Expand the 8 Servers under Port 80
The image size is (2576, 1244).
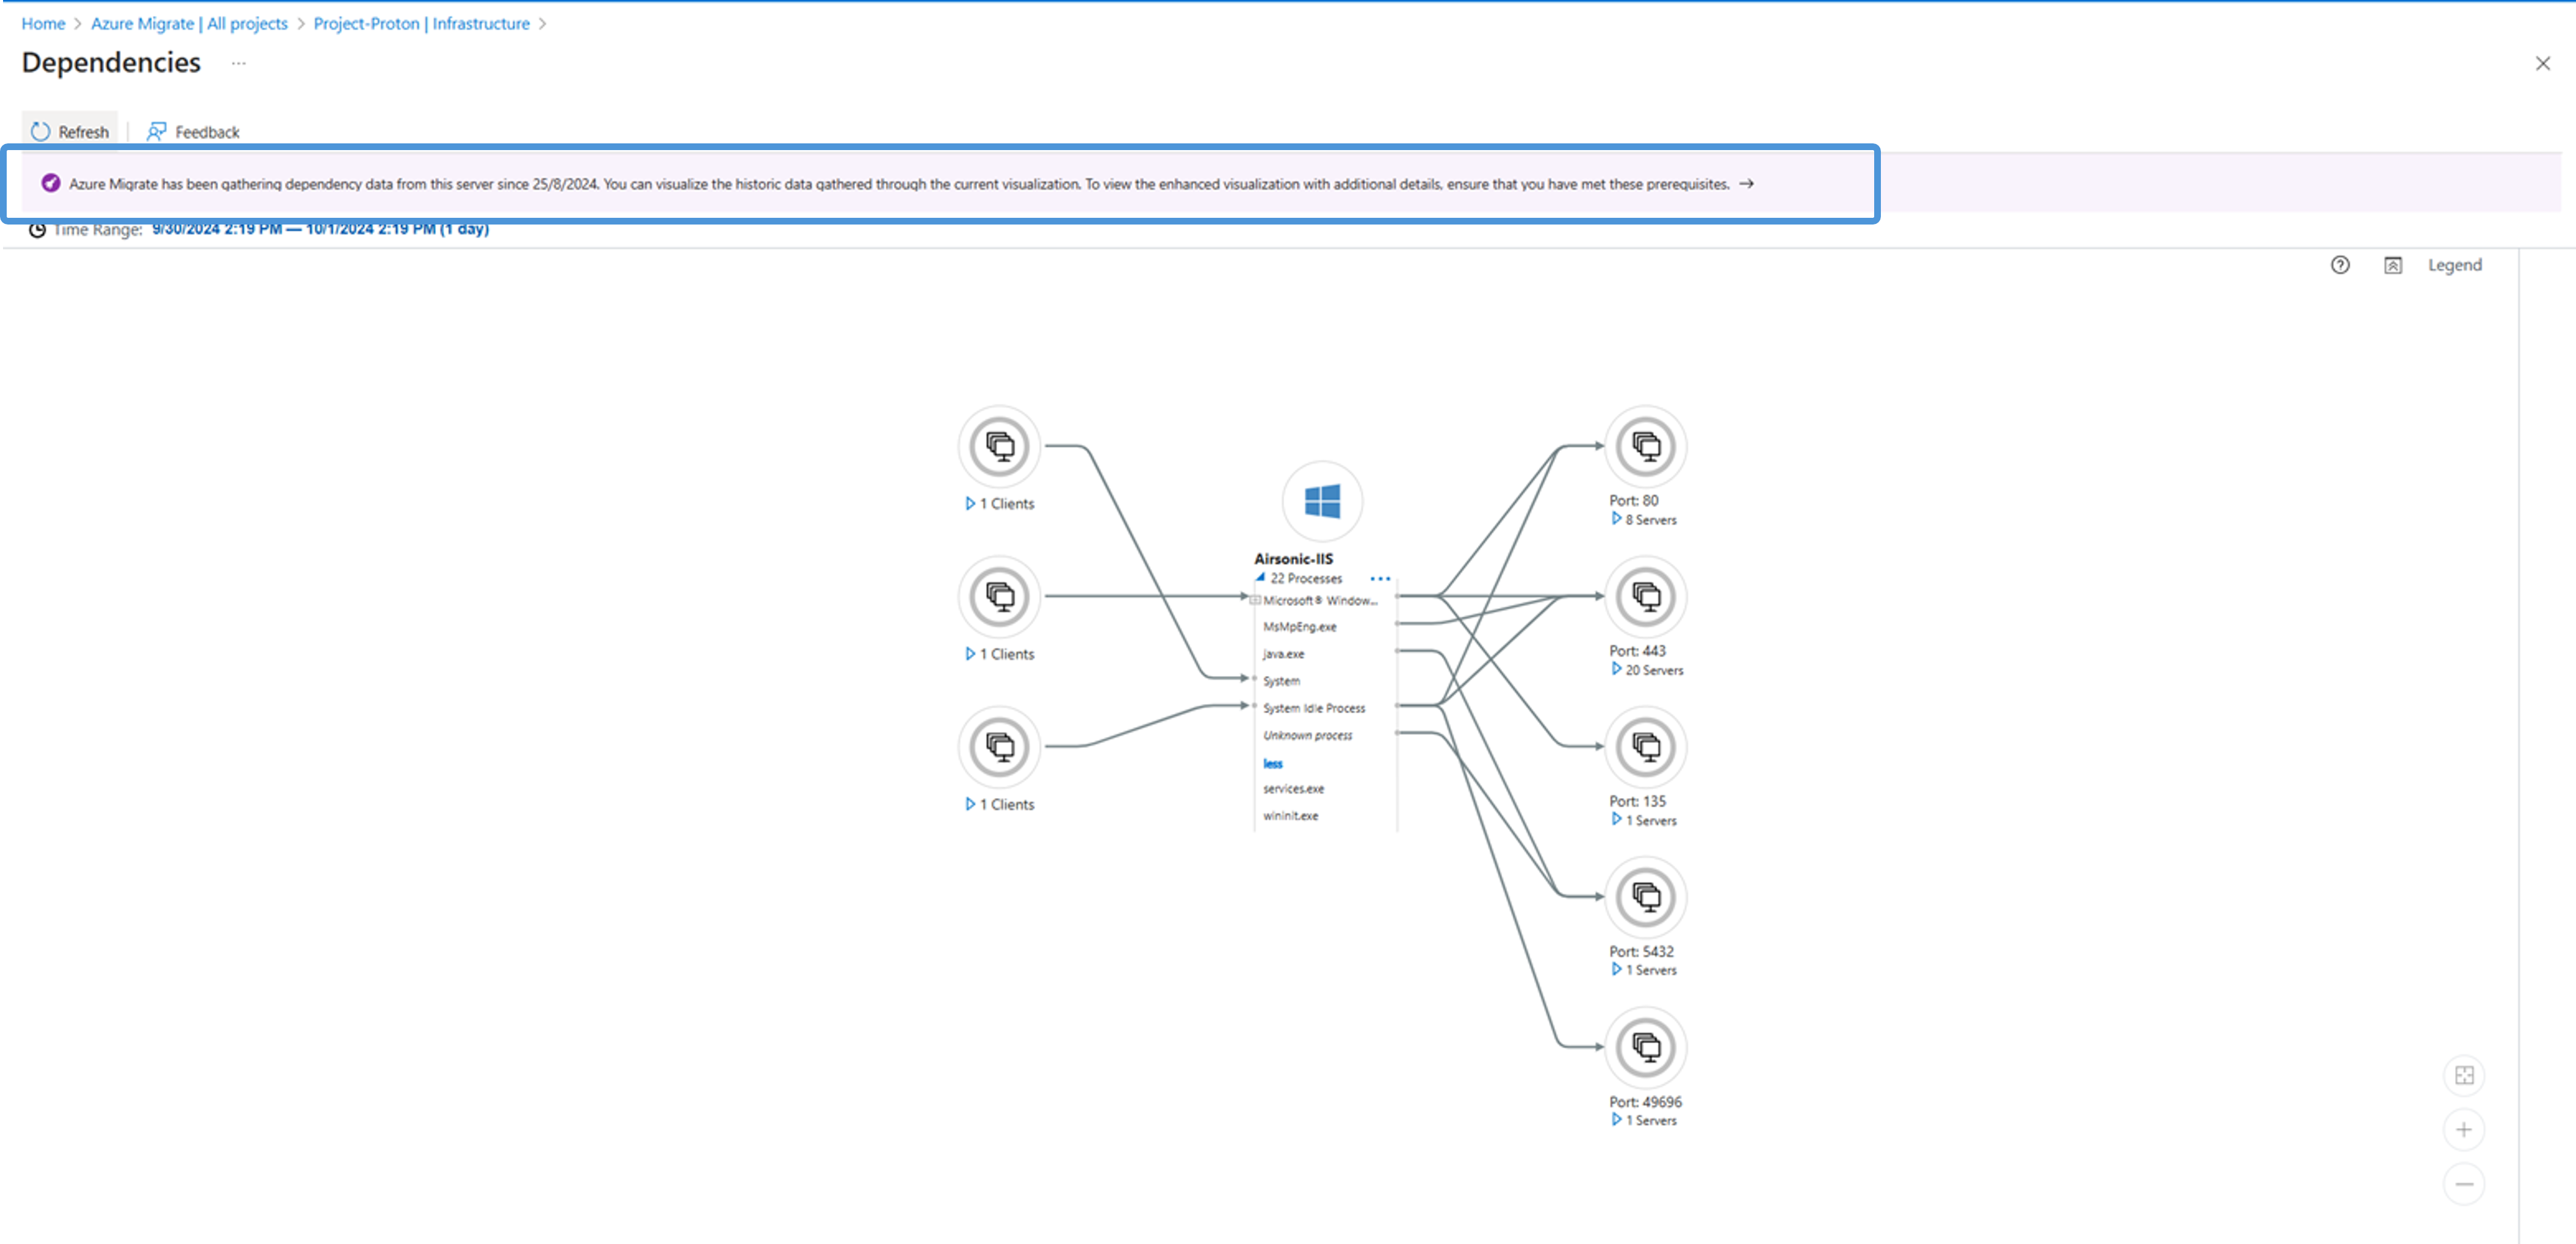(x=1616, y=519)
